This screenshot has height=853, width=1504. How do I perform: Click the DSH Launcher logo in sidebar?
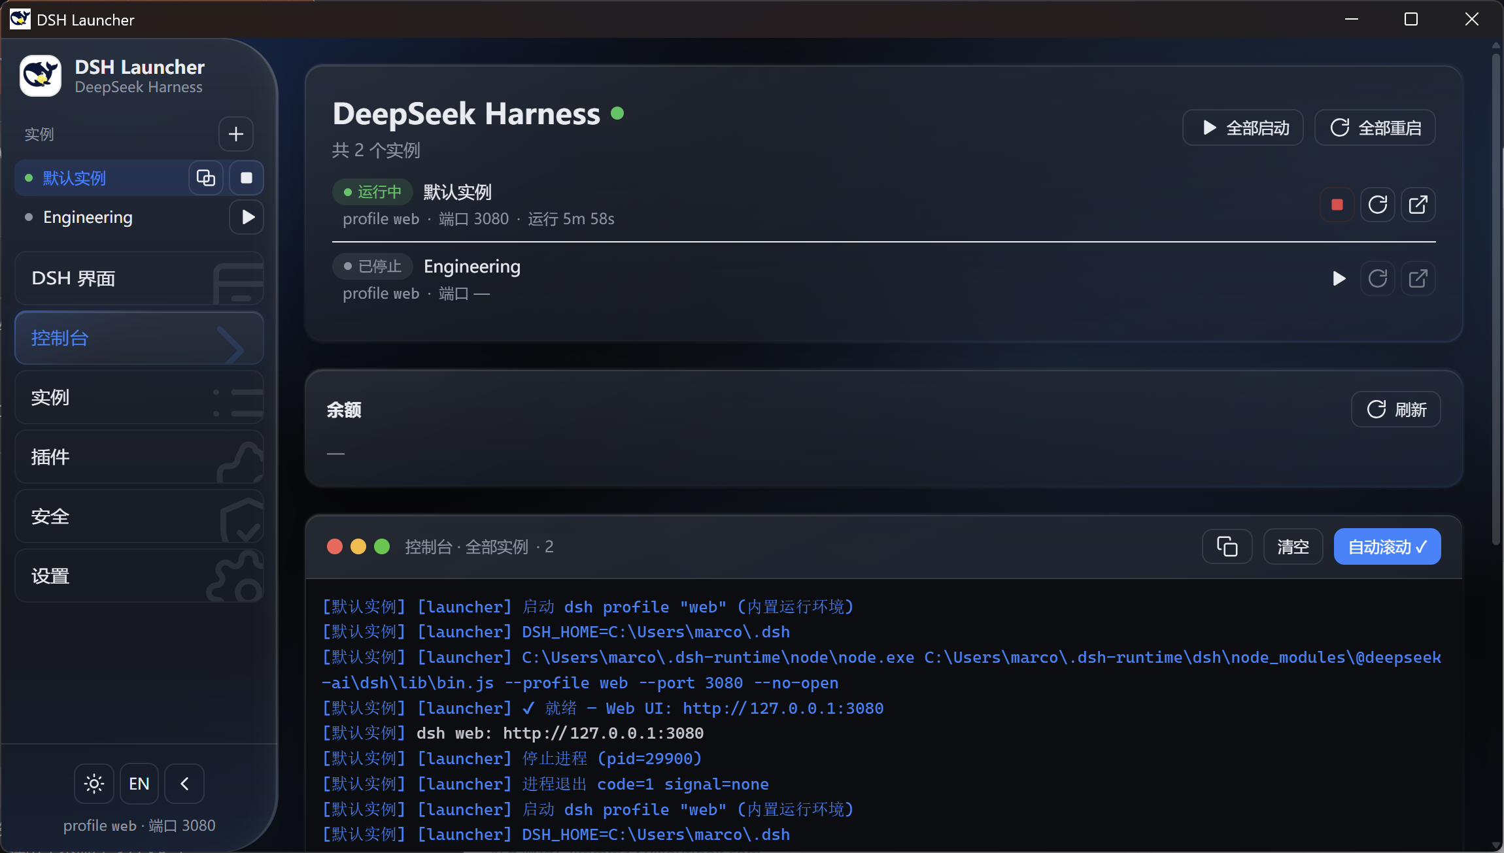point(41,76)
